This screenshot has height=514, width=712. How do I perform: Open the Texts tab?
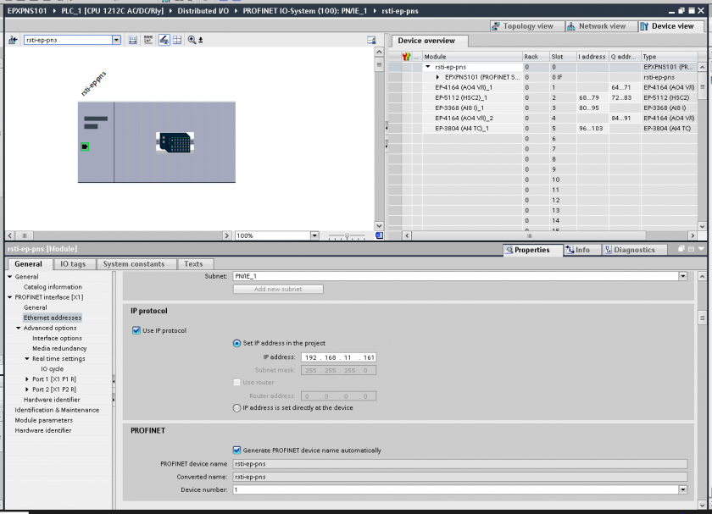[193, 264]
